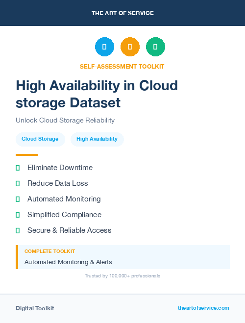This screenshot has width=245, height=323.
Task: Click the Automated Monitoring list item text
Action: point(64,199)
